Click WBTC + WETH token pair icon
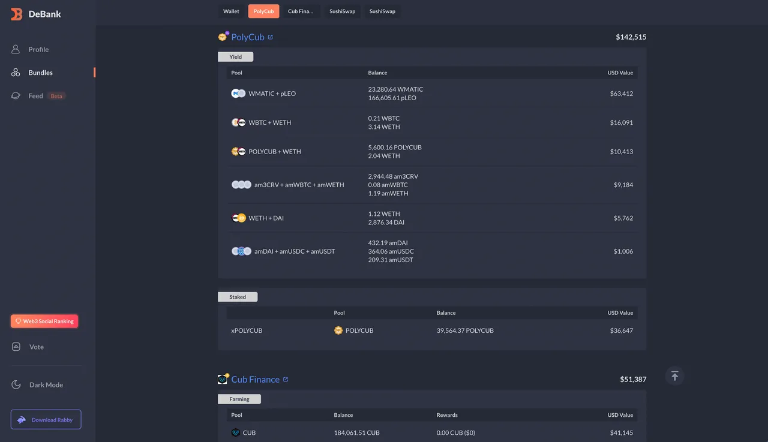768x442 pixels. point(238,122)
